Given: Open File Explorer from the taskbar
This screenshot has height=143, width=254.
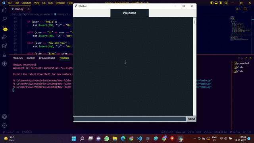Looking at the screenshot, I should point(115,139).
